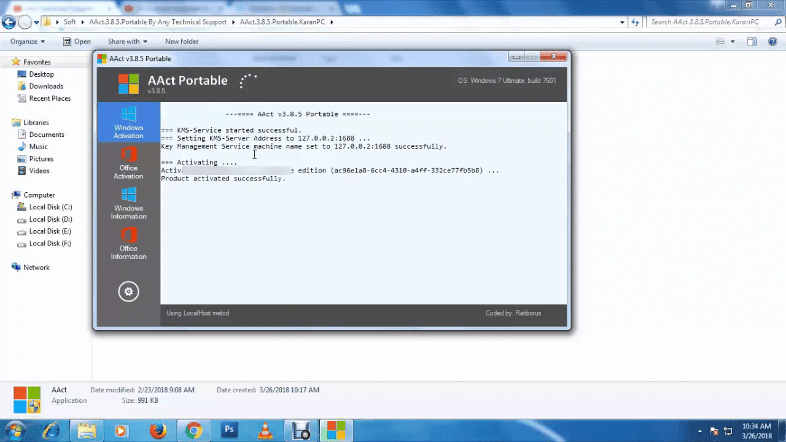Select Network in navigation pane

coord(36,268)
